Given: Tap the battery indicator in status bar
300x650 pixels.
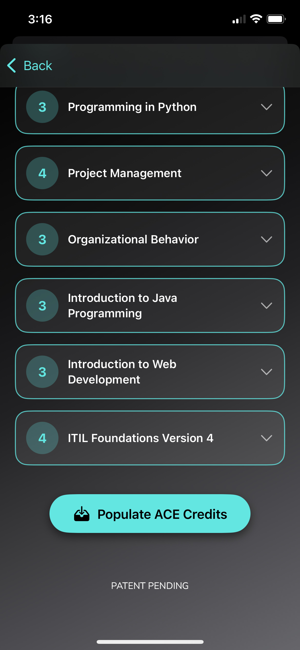Looking at the screenshot, I should 276,19.
